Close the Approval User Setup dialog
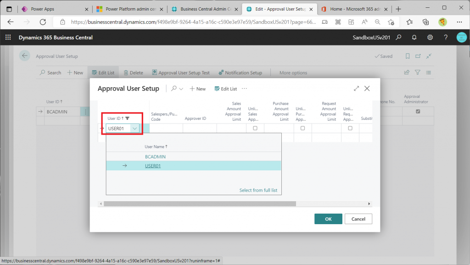The height and width of the screenshot is (265, 470). click(x=367, y=89)
